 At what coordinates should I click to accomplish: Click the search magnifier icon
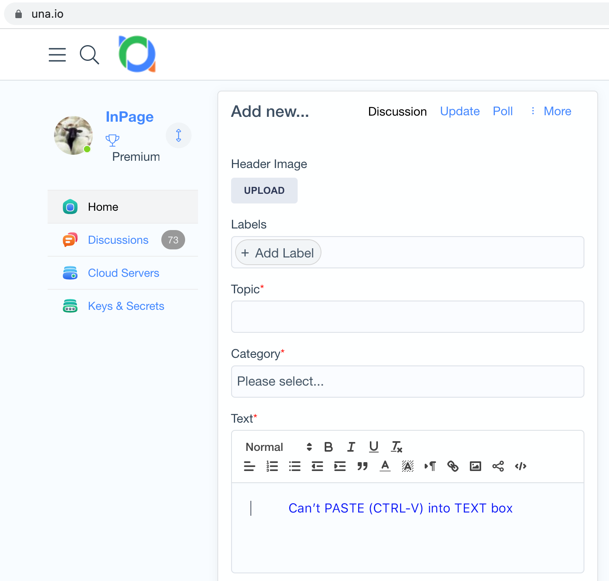89,55
